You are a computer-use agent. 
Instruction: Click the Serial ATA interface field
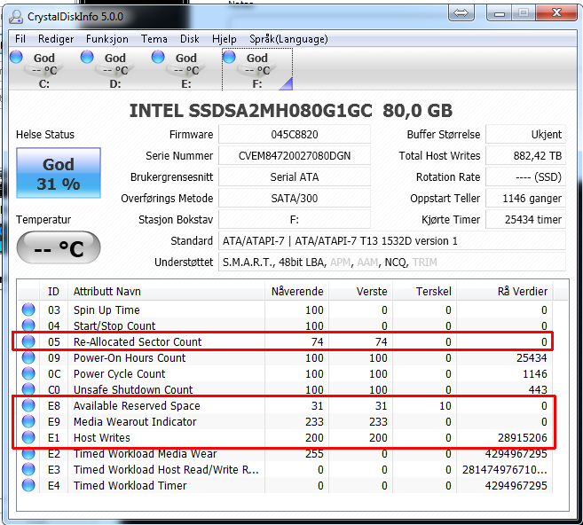295,176
